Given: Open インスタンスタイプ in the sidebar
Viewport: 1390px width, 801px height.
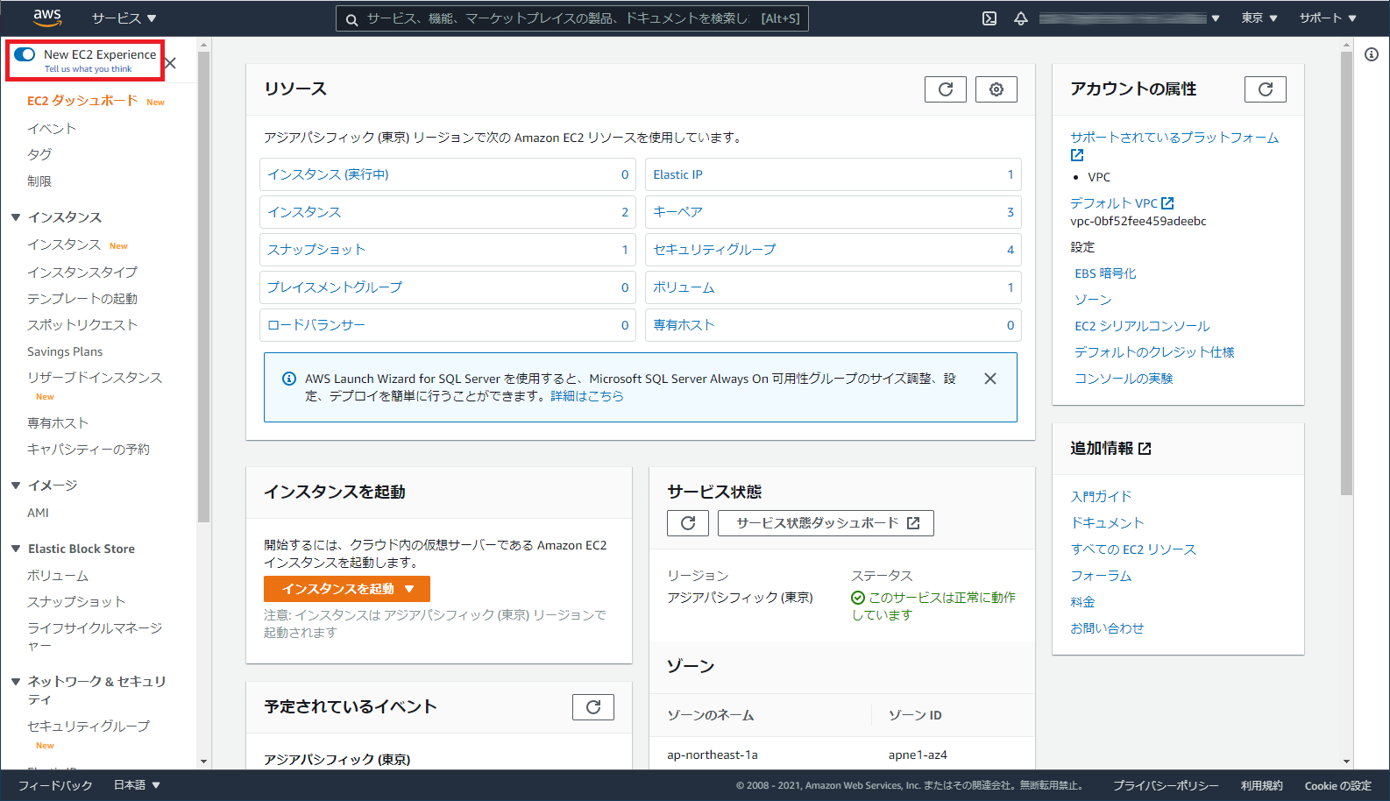Looking at the screenshot, I should 82,273.
